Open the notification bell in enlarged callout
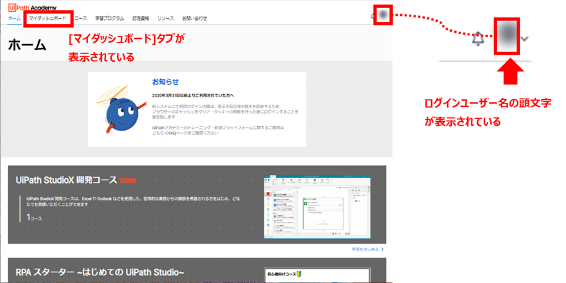Viewport: 566px width, 283px height. (x=479, y=39)
